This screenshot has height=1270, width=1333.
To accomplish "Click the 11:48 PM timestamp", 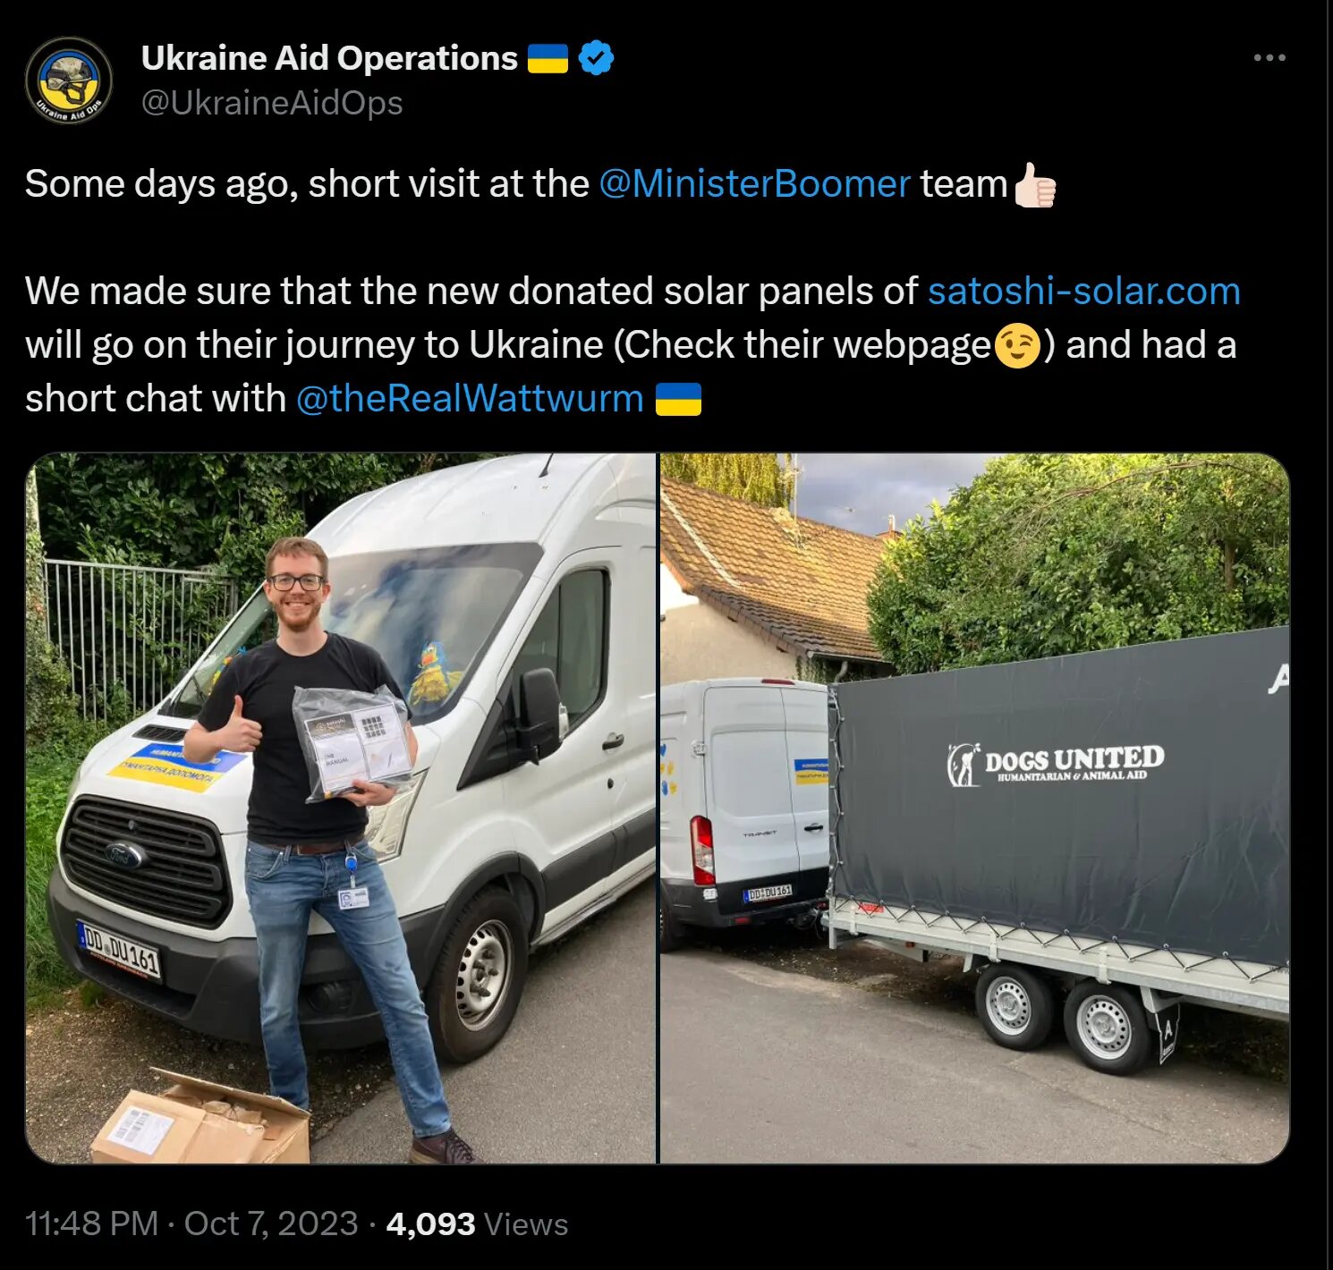I will (x=91, y=1223).
